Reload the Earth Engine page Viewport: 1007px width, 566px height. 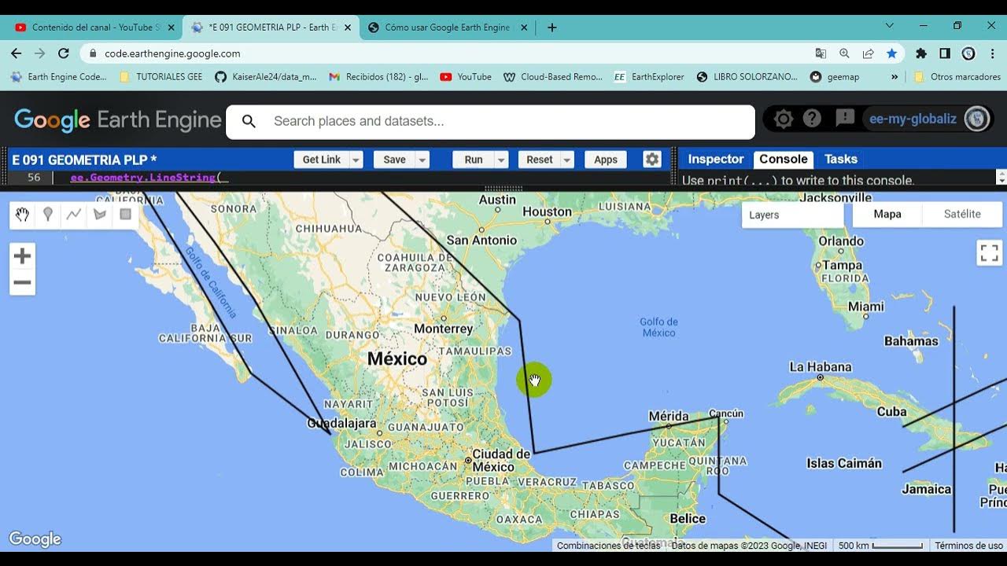click(x=64, y=53)
